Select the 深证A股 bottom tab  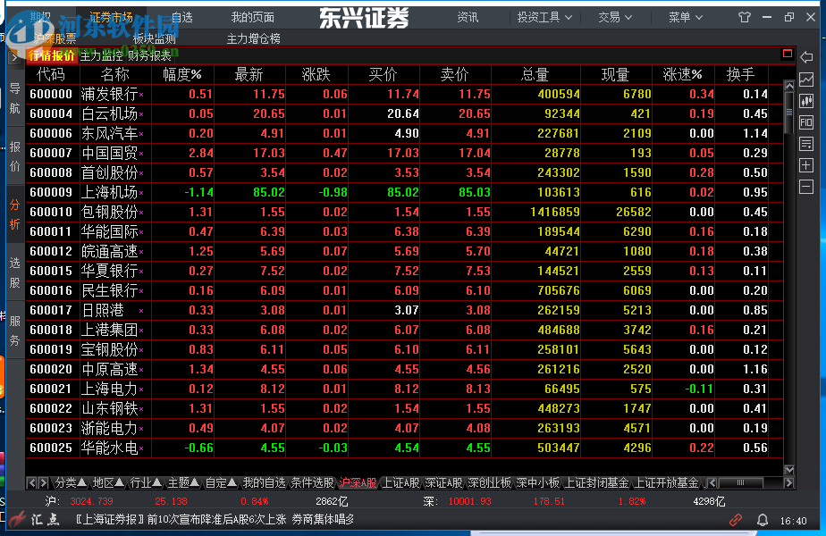tap(443, 482)
